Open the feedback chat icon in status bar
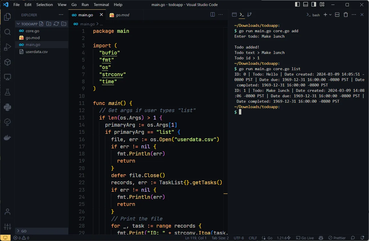Viewport: 369px width, 241px height. pyautogui.click(x=353, y=238)
